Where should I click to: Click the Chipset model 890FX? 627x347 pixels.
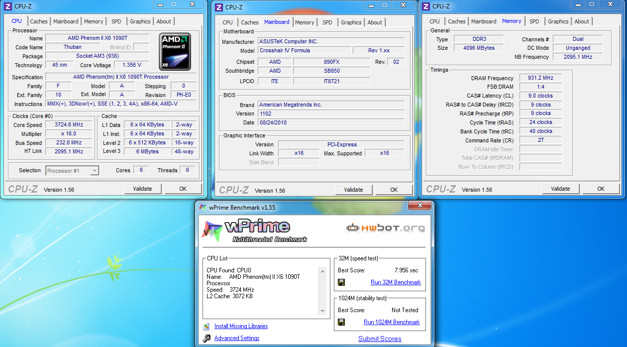331,62
